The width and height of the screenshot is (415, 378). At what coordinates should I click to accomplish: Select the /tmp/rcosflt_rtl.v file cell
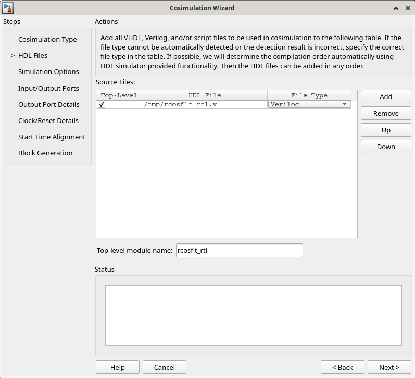[x=205, y=104]
